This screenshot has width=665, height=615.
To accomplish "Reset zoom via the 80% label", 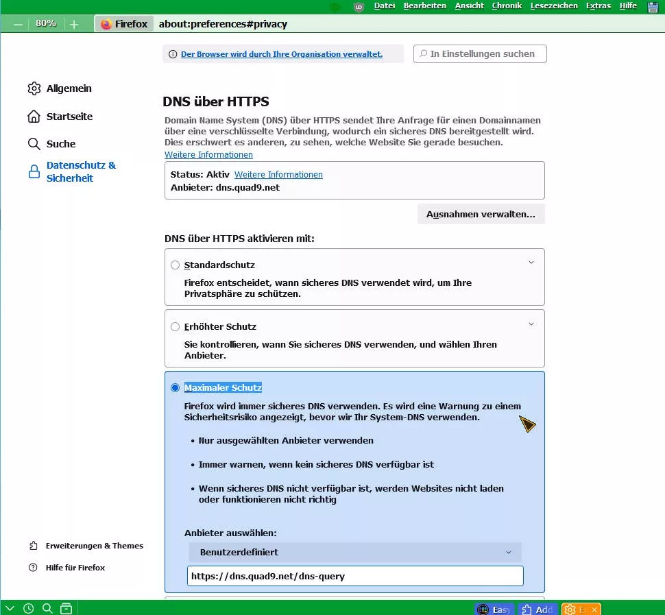I will [x=46, y=23].
